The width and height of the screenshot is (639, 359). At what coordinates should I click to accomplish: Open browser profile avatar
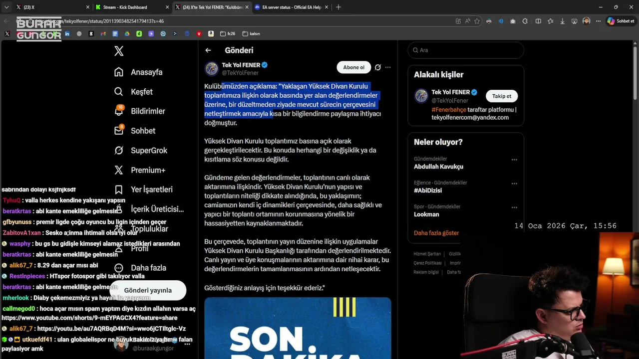click(x=587, y=21)
